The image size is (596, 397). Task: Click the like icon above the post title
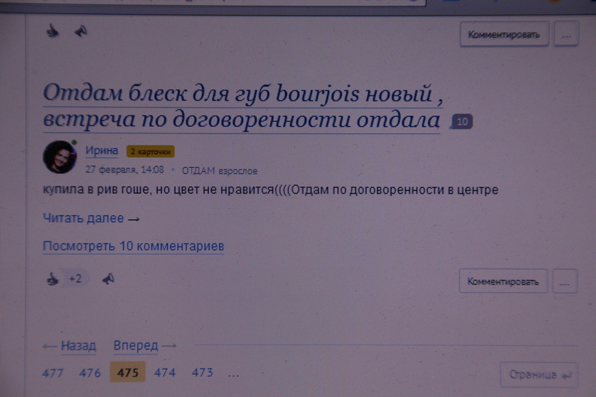53,32
